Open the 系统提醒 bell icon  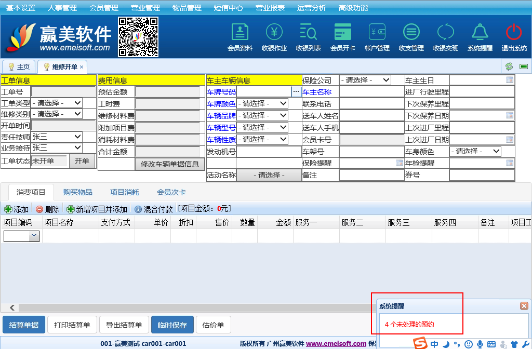point(480,33)
